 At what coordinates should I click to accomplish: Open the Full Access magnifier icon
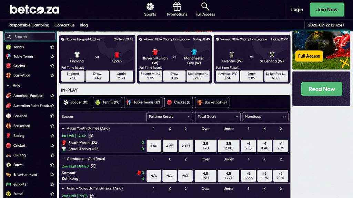(x=205, y=7)
